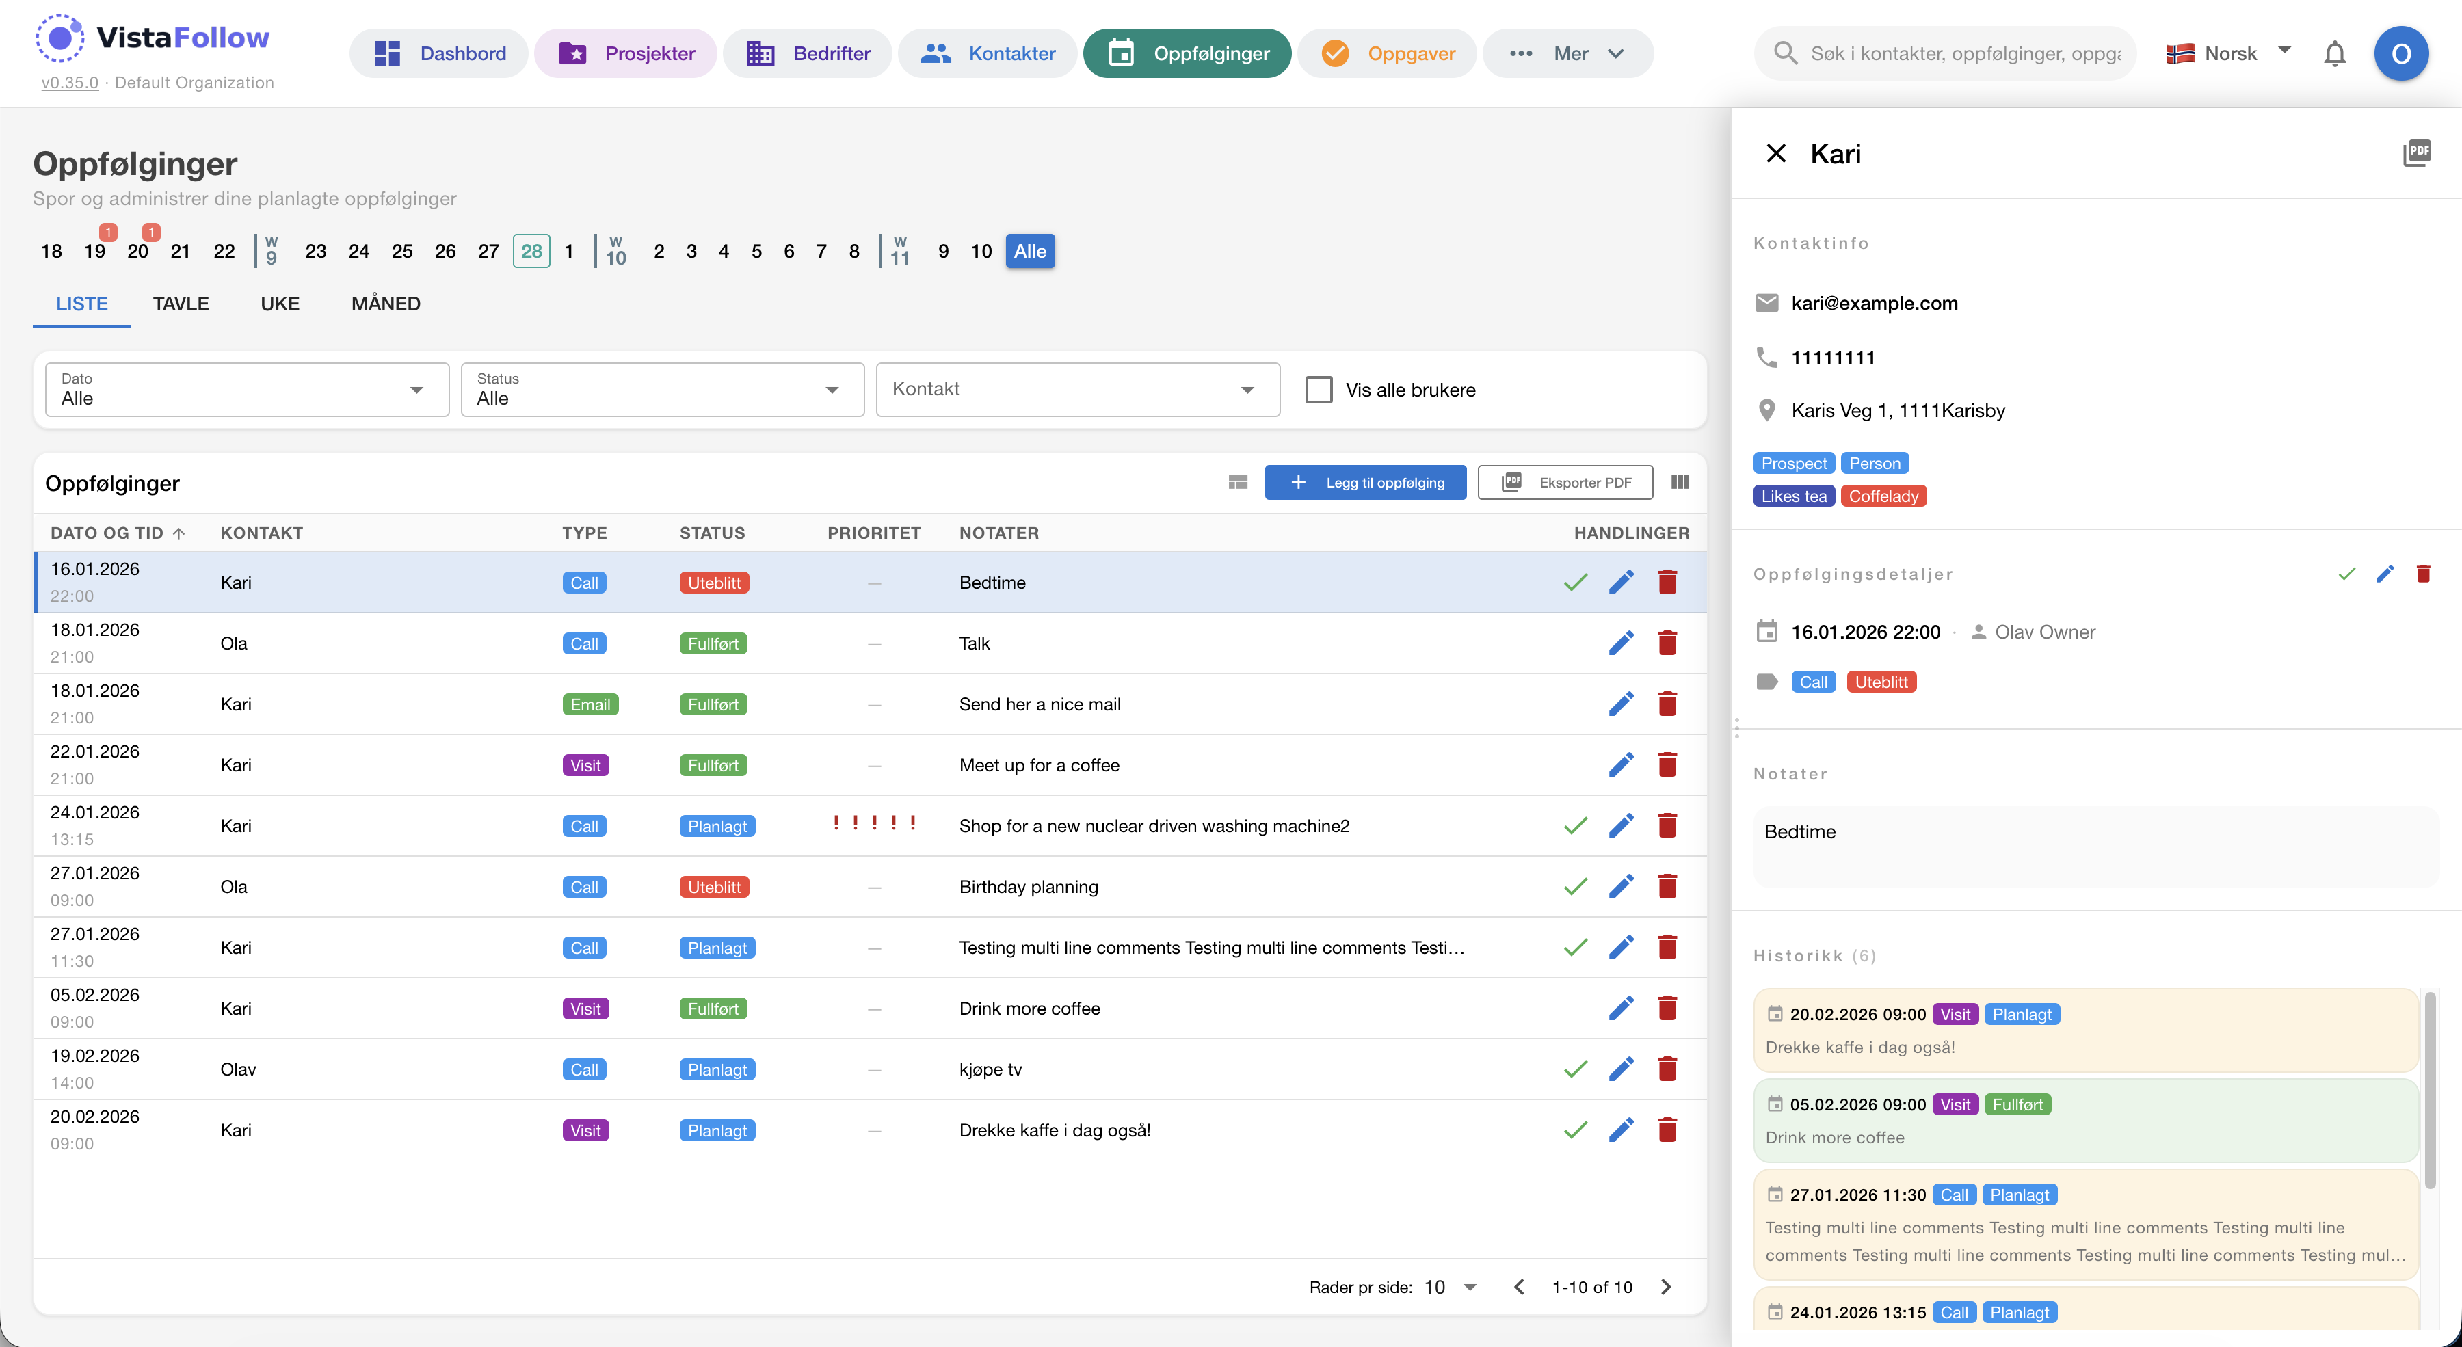Toggle table density view icon
Viewport: 2462px width, 1347px height.
coord(1238,483)
